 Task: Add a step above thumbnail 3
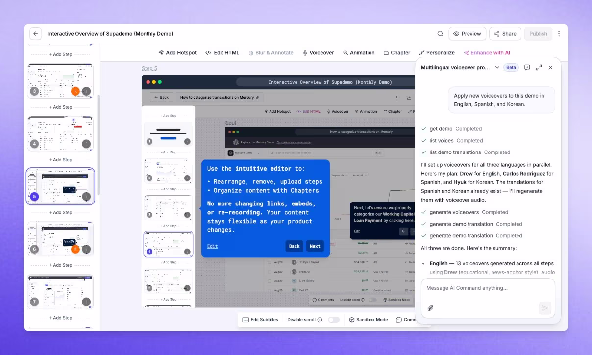(x=61, y=54)
